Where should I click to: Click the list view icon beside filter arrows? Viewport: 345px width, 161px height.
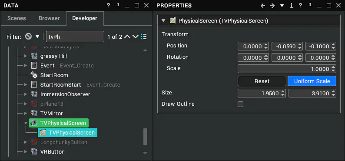click(144, 37)
